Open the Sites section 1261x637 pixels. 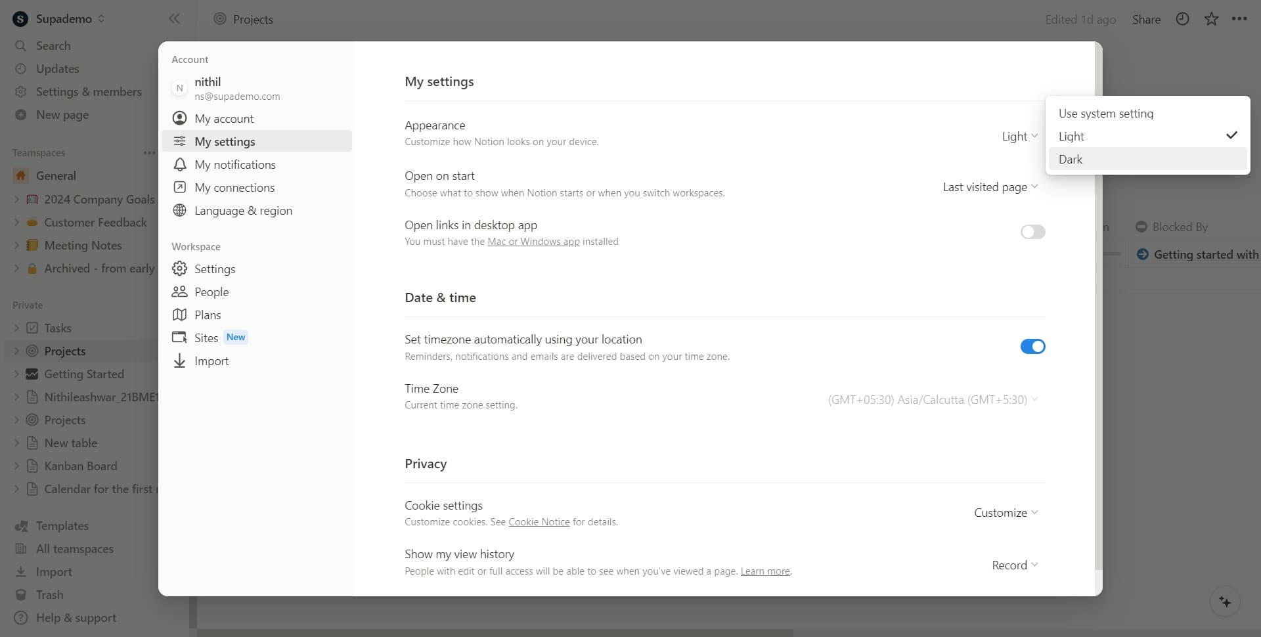pyautogui.click(x=257, y=338)
